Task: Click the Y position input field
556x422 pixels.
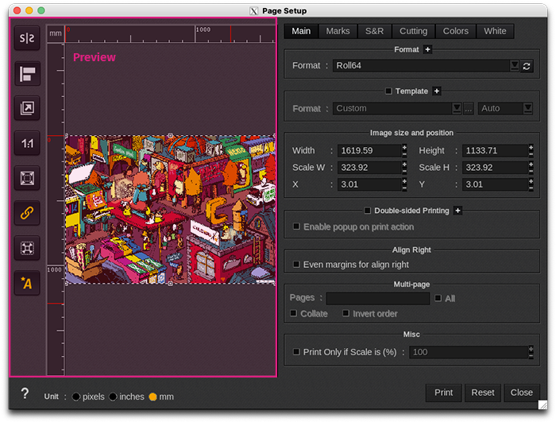Action: point(496,184)
